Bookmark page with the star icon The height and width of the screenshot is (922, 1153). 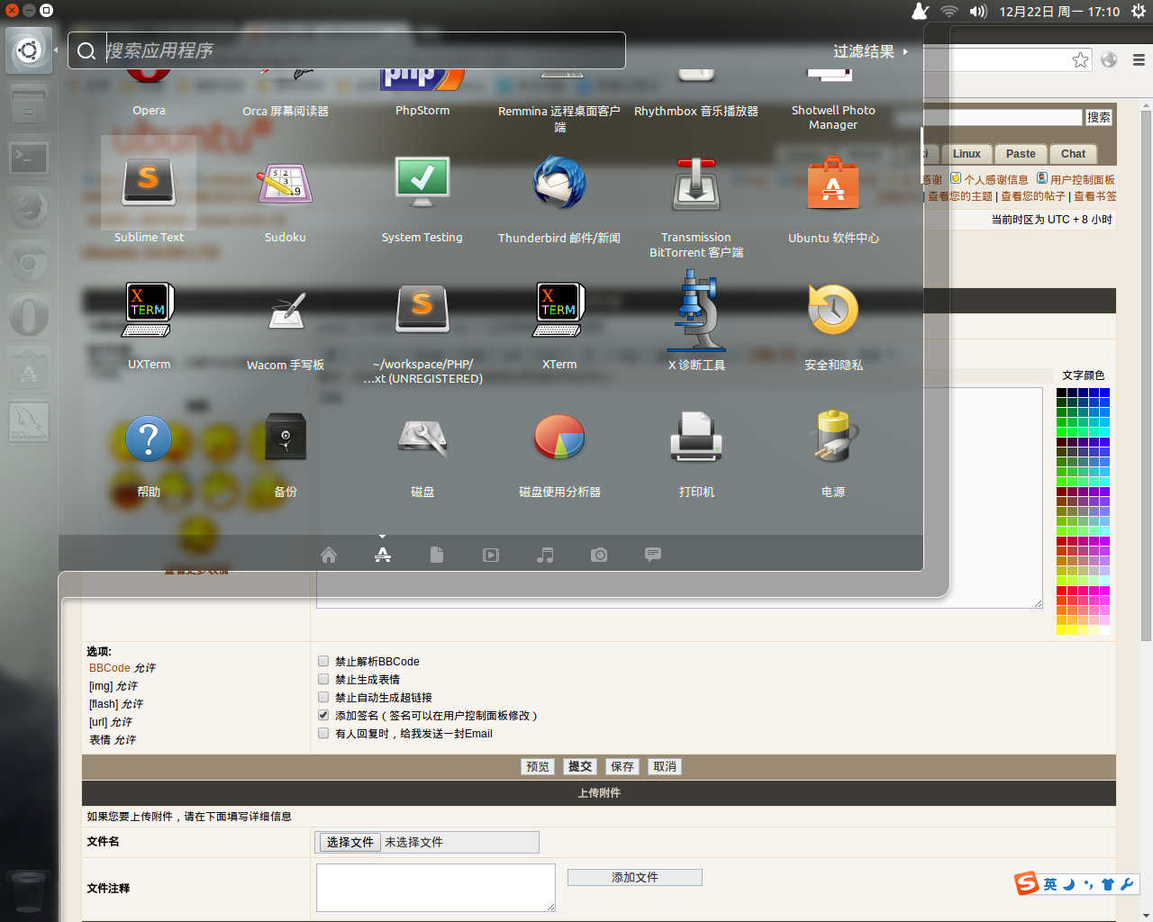pyautogui.click(x=1080, y=60)
